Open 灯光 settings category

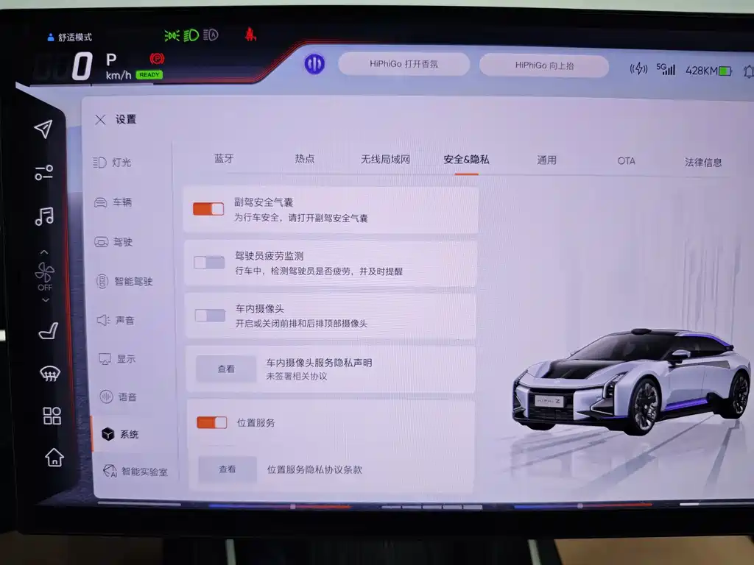(x=112, y=163)
